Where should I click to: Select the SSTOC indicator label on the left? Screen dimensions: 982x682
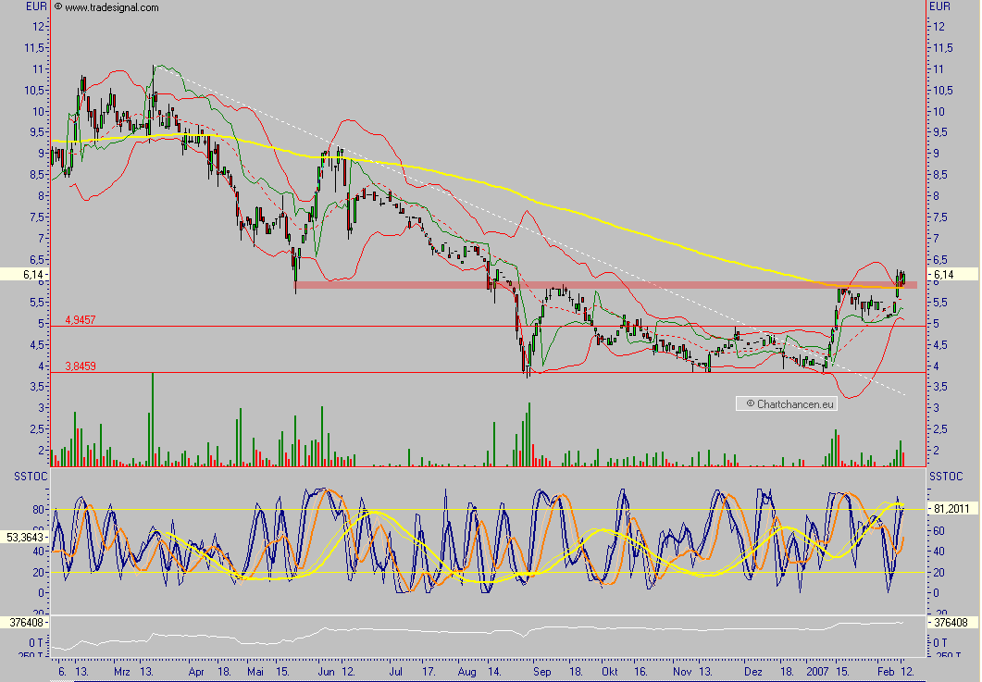point(26,476)
